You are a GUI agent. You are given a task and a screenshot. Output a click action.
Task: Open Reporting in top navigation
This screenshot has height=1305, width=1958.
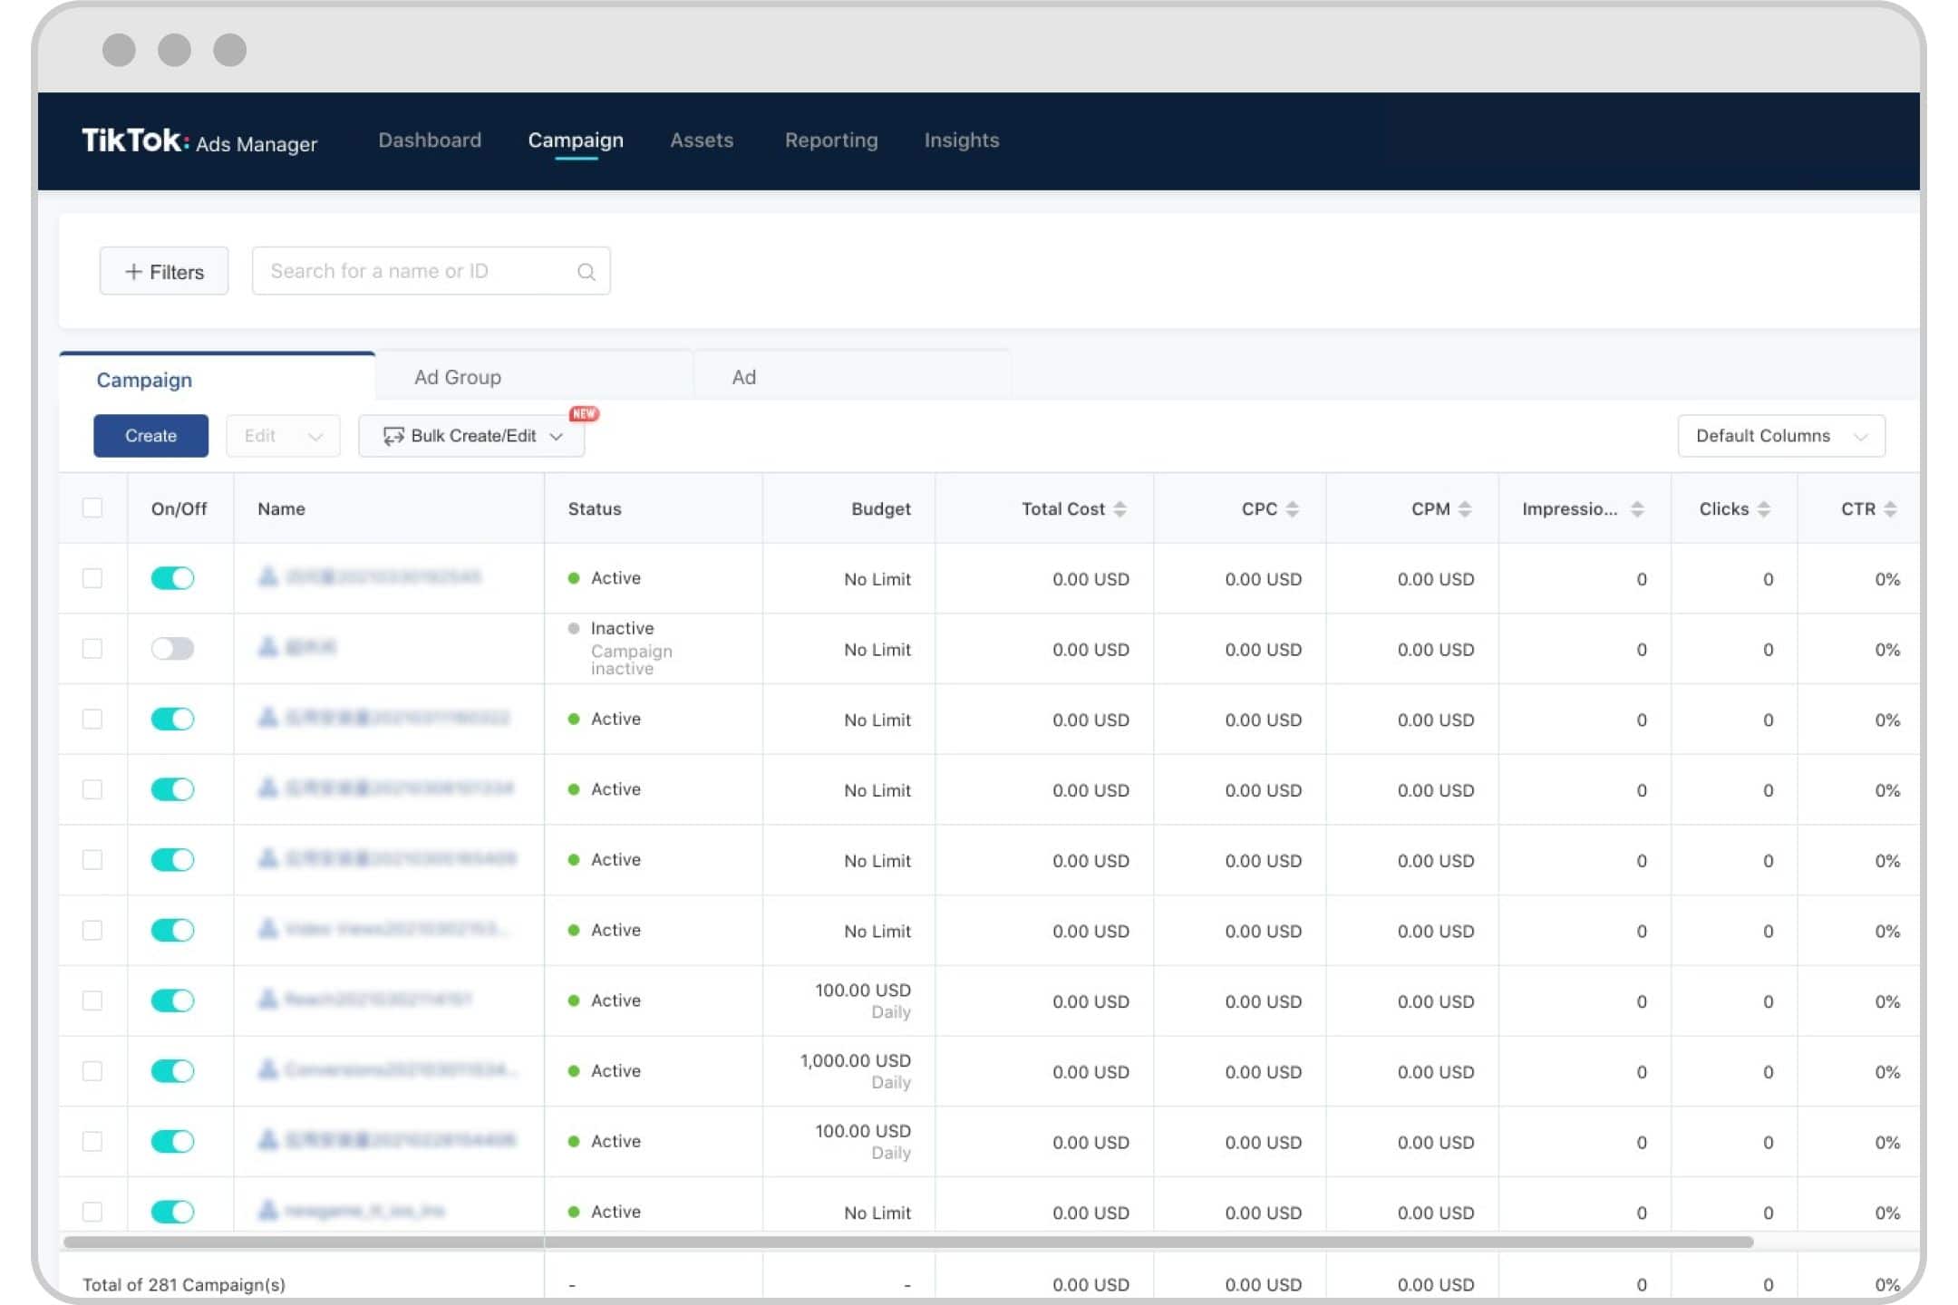(x=830, y=140)
